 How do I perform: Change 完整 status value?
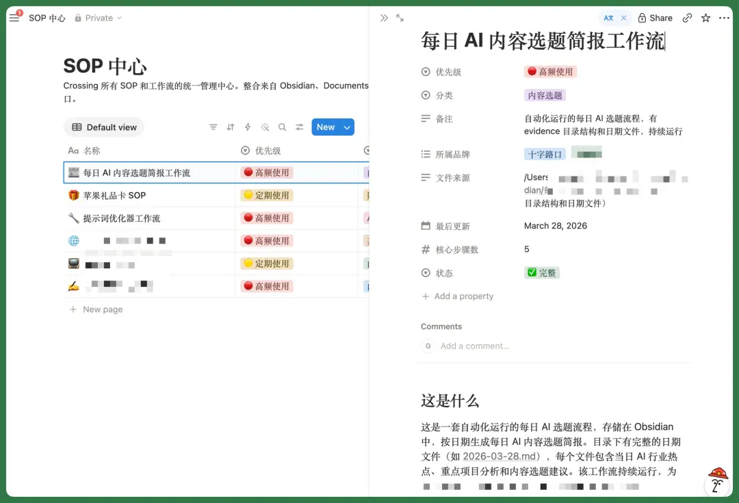(x=541, y=273)
